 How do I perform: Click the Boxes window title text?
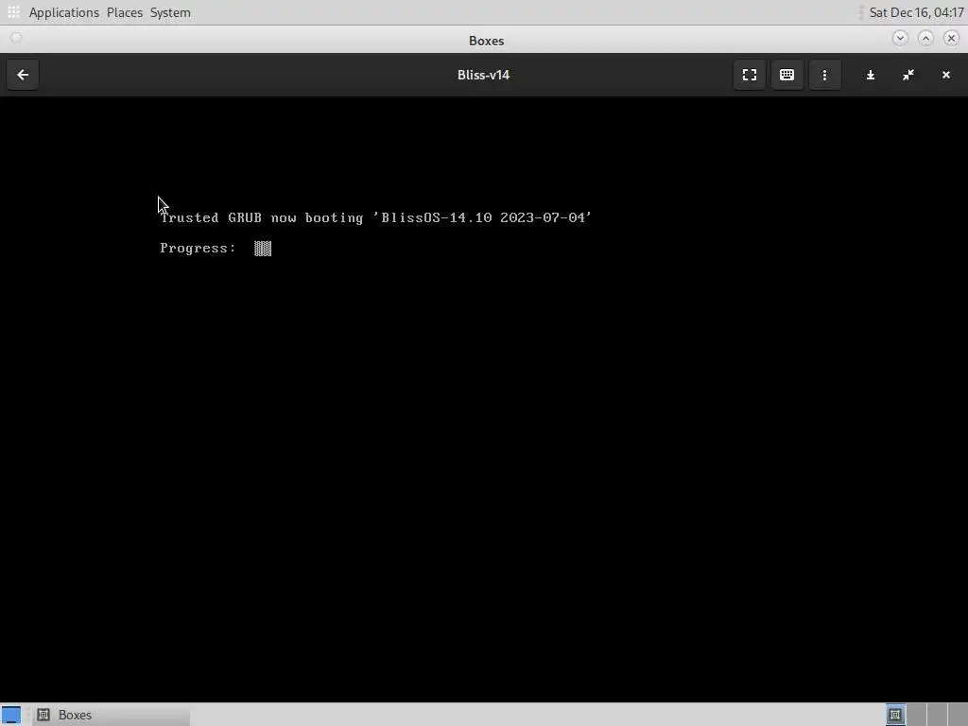coord(487,41)
